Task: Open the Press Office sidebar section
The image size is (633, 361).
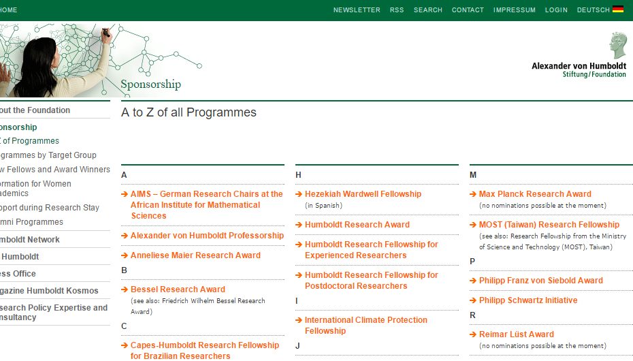Action: tap(18, 273)
